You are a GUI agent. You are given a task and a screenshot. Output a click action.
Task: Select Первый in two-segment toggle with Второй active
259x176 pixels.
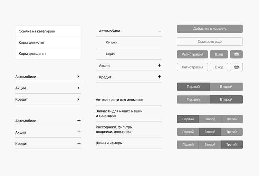pos(193,100)
